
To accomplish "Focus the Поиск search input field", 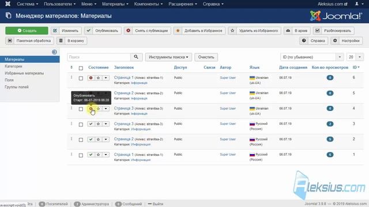I will pyautogui.click(x=99, y=57).
